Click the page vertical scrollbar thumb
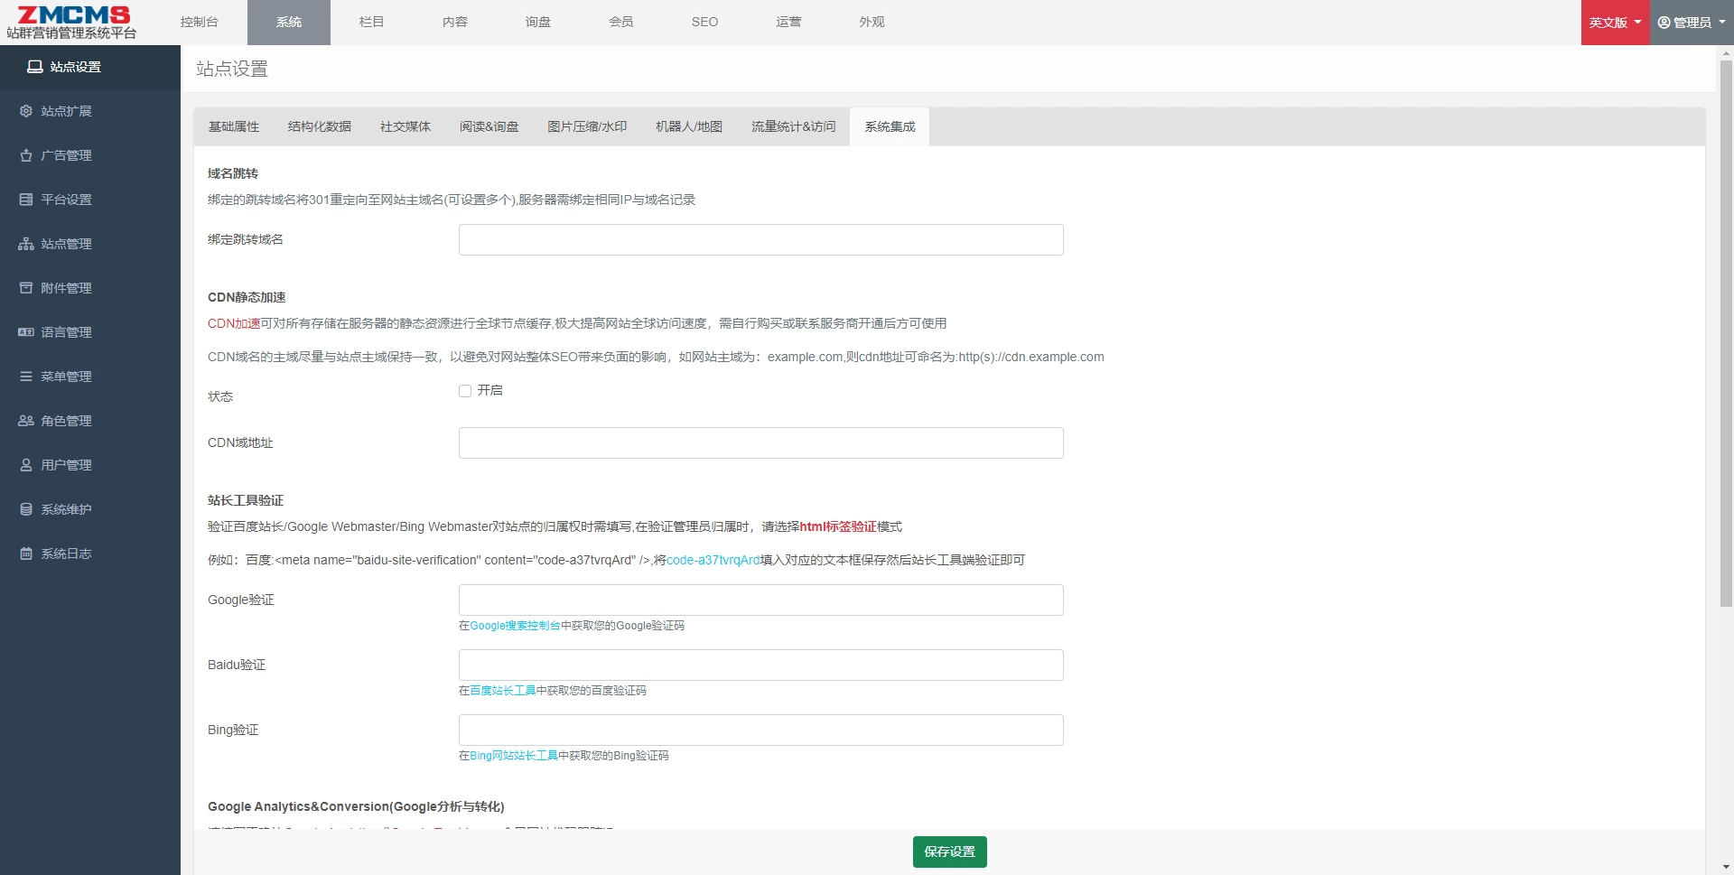The image size is (1734, 875). click(x=1726, y=333)
